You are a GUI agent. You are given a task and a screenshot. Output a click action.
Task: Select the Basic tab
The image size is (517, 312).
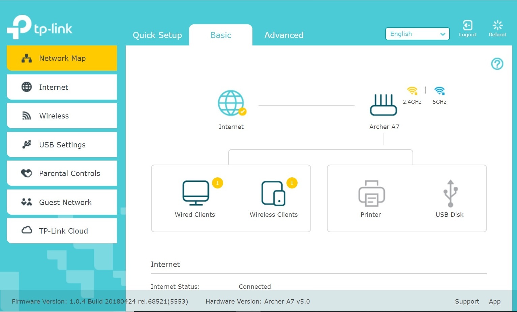coord(221,35)
